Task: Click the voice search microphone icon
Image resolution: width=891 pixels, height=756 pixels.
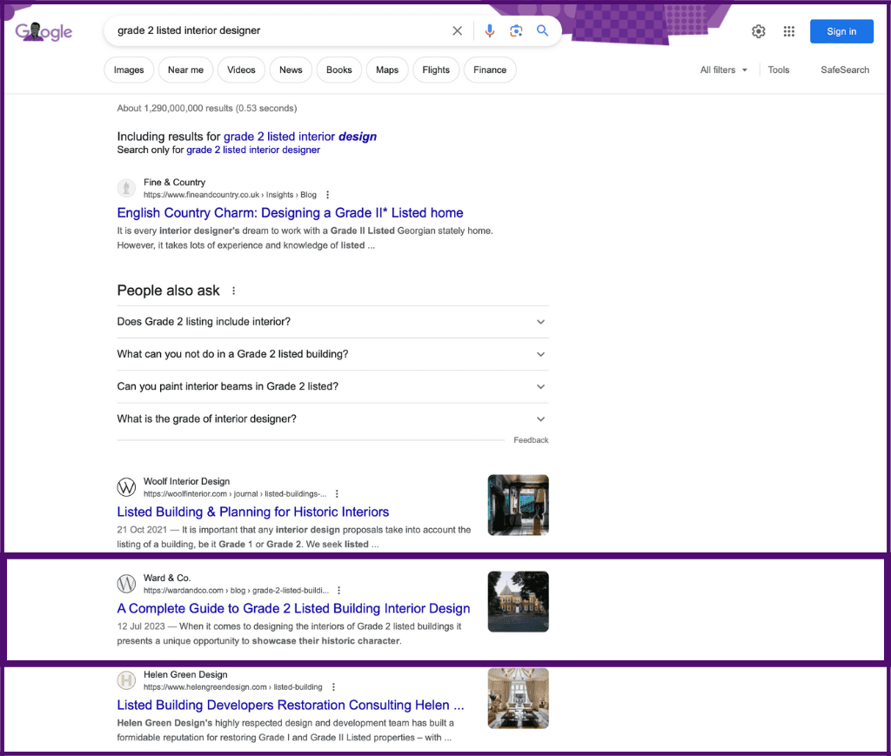Action: [489, 31]
